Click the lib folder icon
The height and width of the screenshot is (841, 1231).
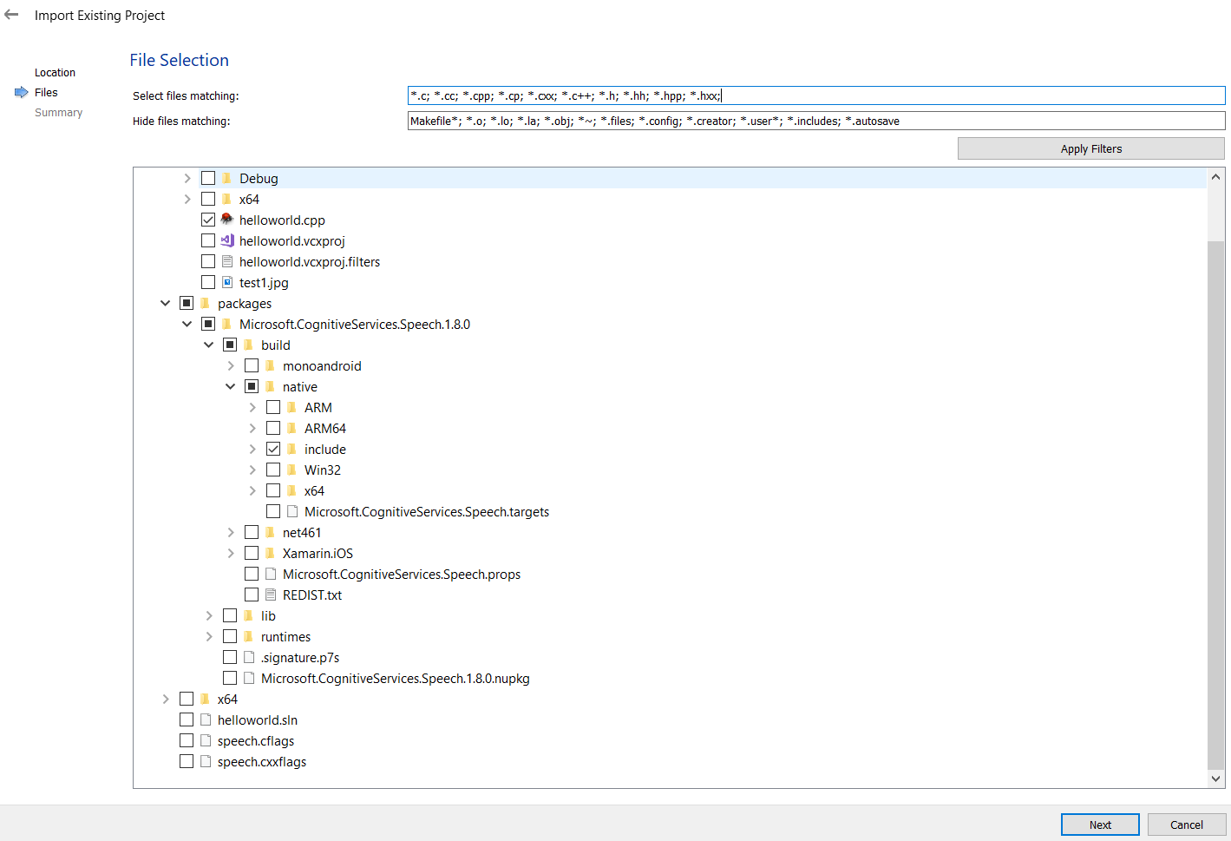click(247, 615)
